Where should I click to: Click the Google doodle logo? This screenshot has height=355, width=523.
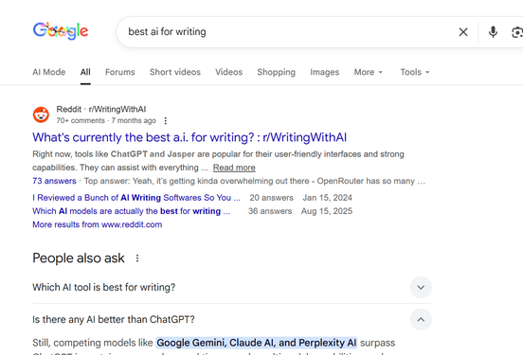click(61, 31)
